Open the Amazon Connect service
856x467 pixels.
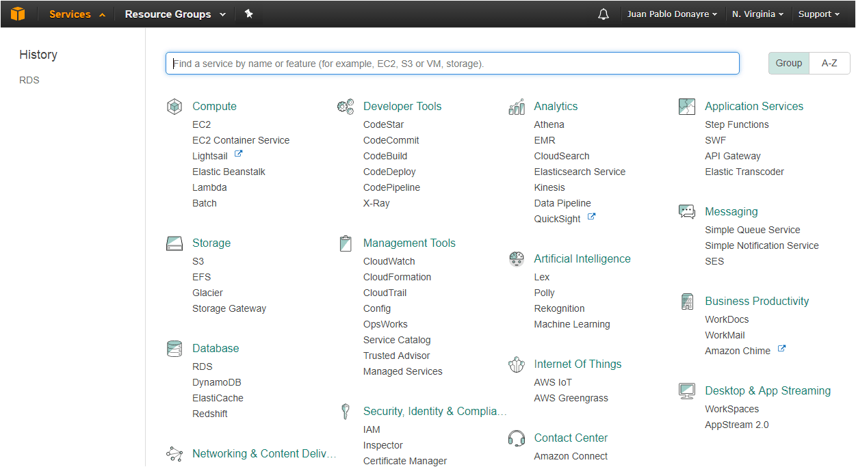click(x=571, y=456)
